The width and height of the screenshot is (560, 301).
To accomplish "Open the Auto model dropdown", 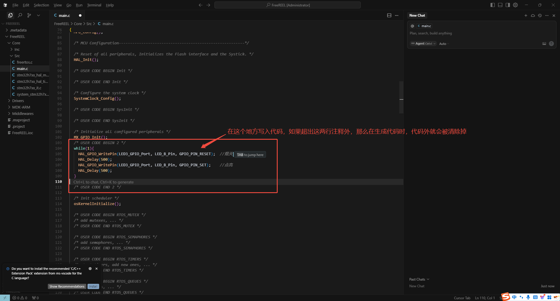I will point(444,44).
